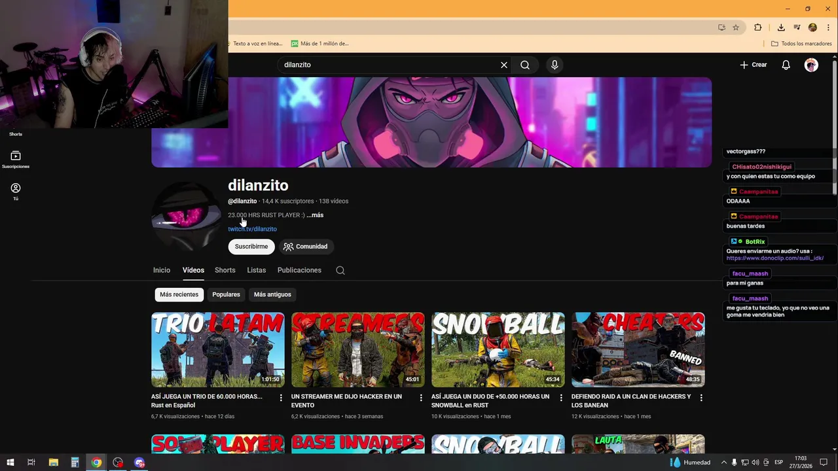Open Shorts in the left sidebar

[x=16, y=133]
